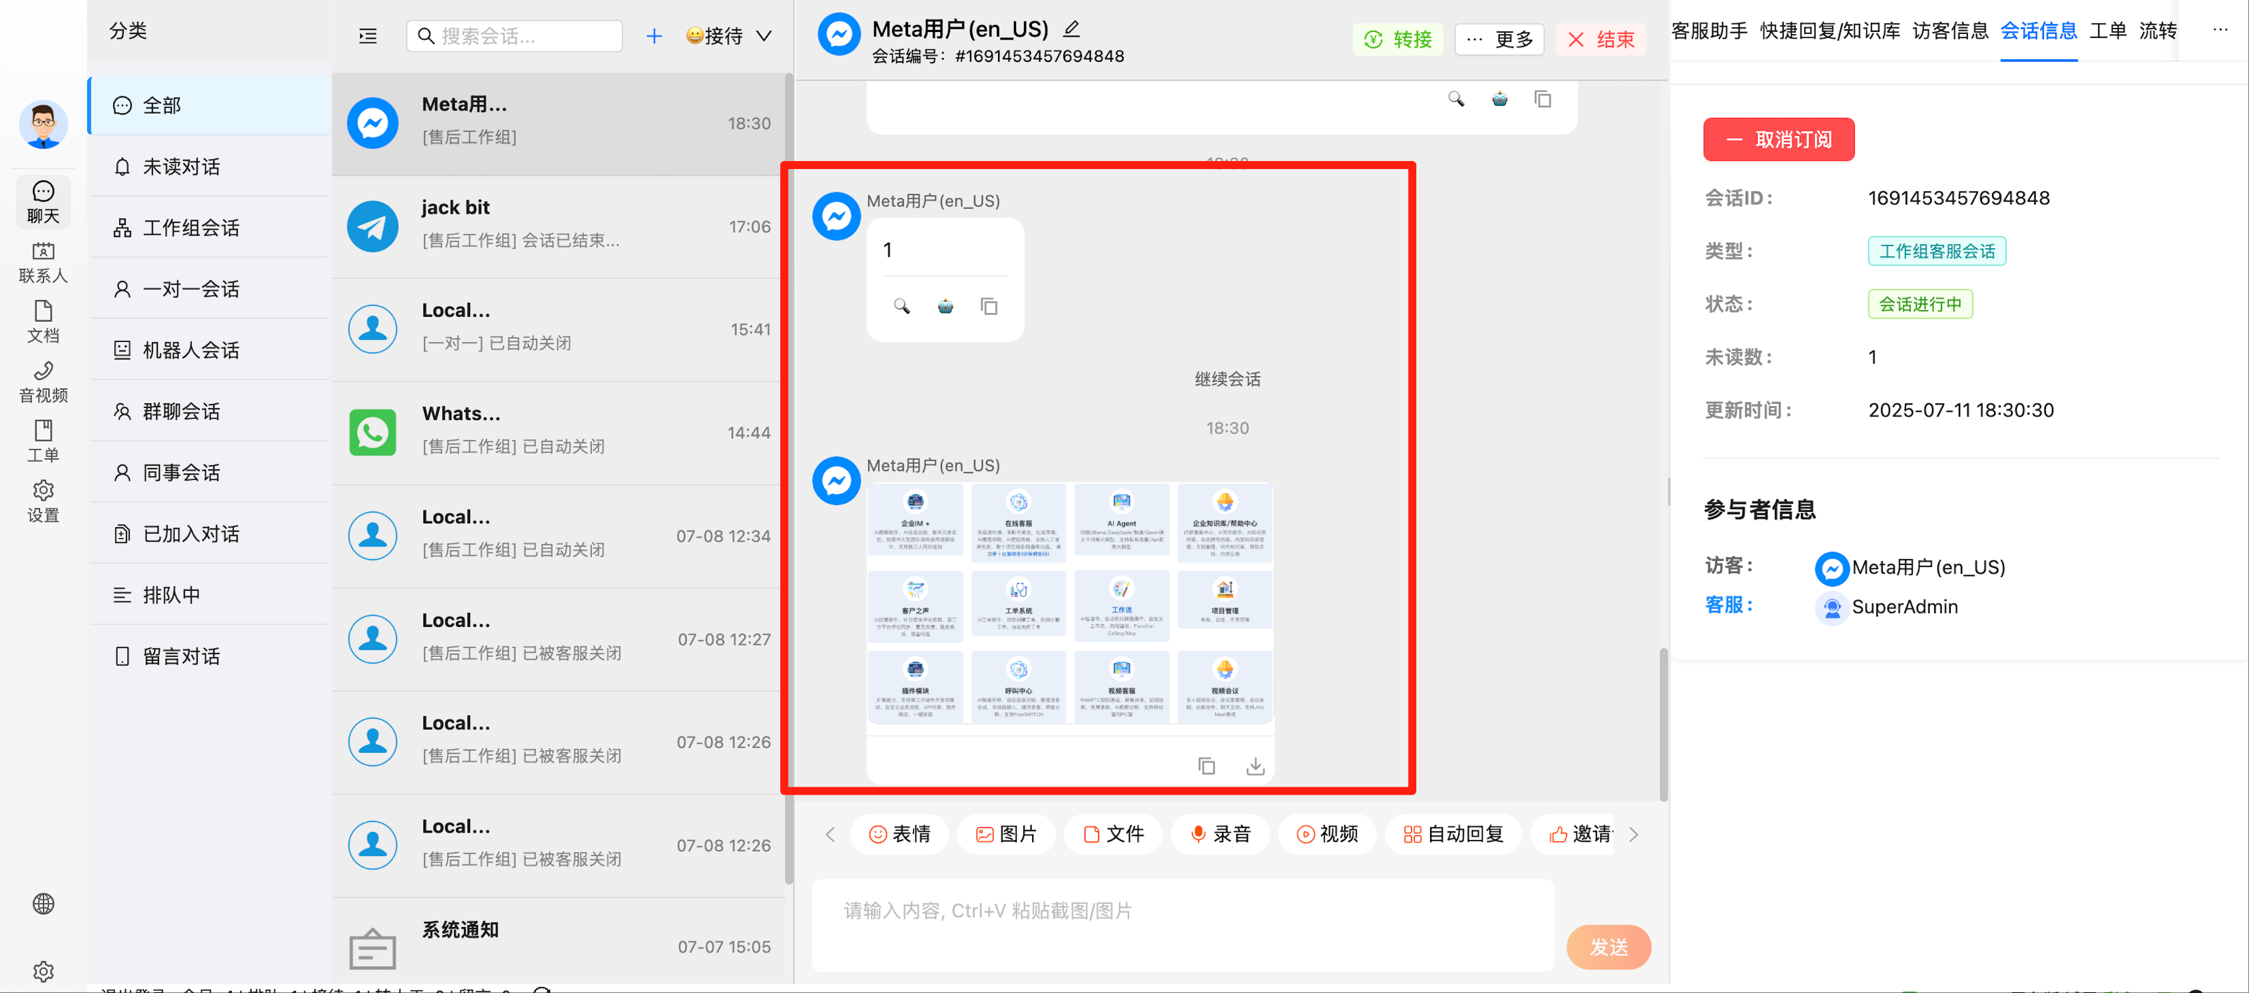Screen dimensions: 2249x993
Task: Click the magnifier icon under message "1"
Action: click(x=901, y=306)
